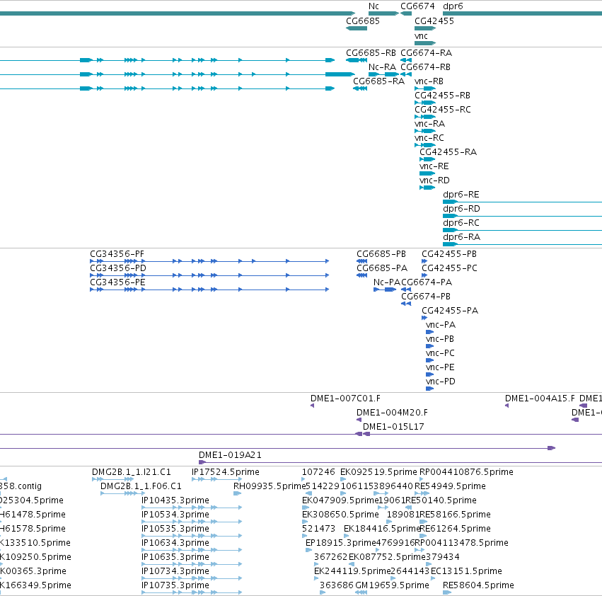Select the CG42455 gene label
Screen dimensions: 602x596
pos(434,21)
